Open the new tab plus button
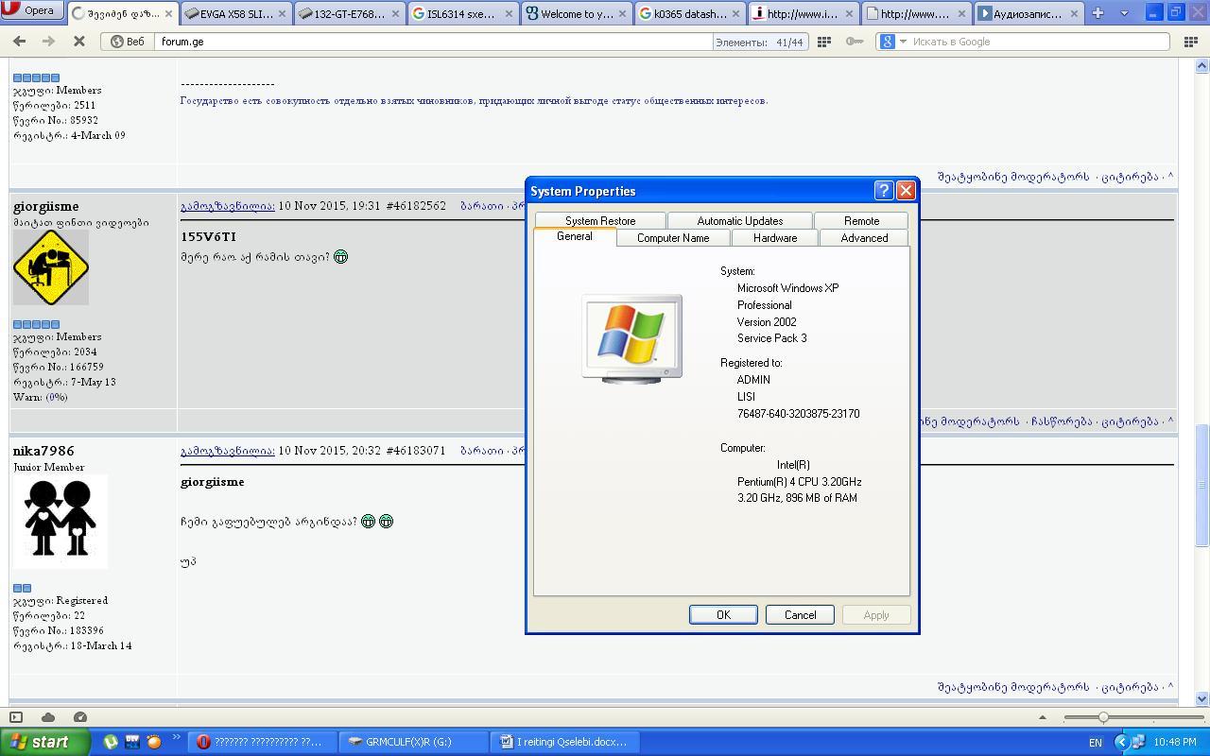Image resolution: width=1210 pixels, height=756 pixels. coord(1098,13)
